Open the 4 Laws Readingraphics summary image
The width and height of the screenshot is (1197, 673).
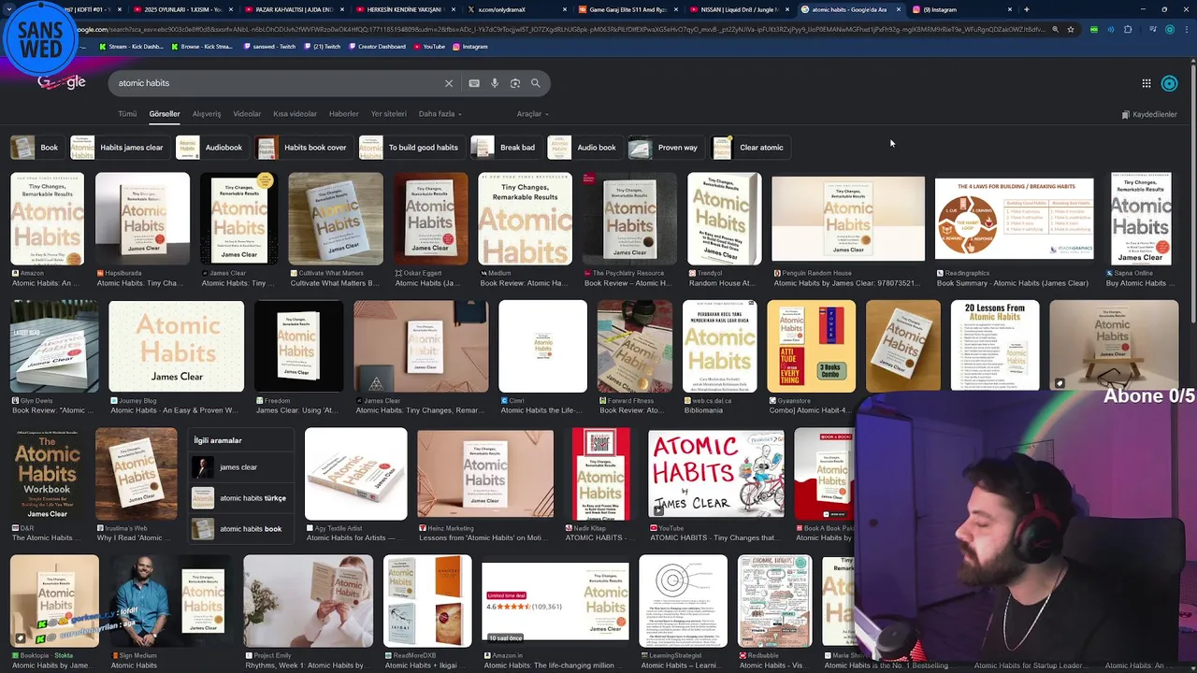tap(1014, 219)
